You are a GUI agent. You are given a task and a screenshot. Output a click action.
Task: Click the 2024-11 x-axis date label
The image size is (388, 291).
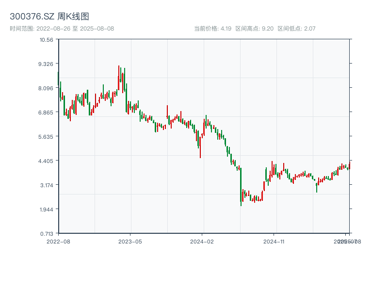[274, 241]
